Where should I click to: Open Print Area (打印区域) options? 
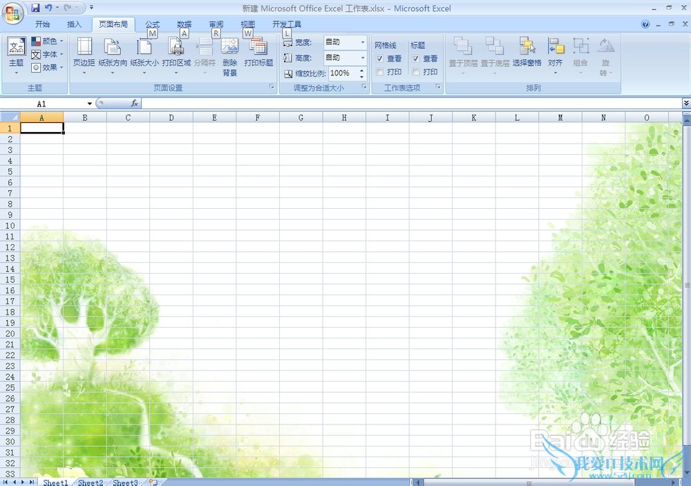pos(176,56)
